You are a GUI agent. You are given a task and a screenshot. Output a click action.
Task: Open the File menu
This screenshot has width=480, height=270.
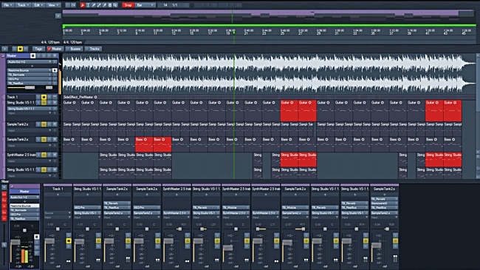(7, 5)
